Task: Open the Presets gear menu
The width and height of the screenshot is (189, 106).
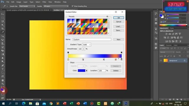Action: tap(107, 16)
